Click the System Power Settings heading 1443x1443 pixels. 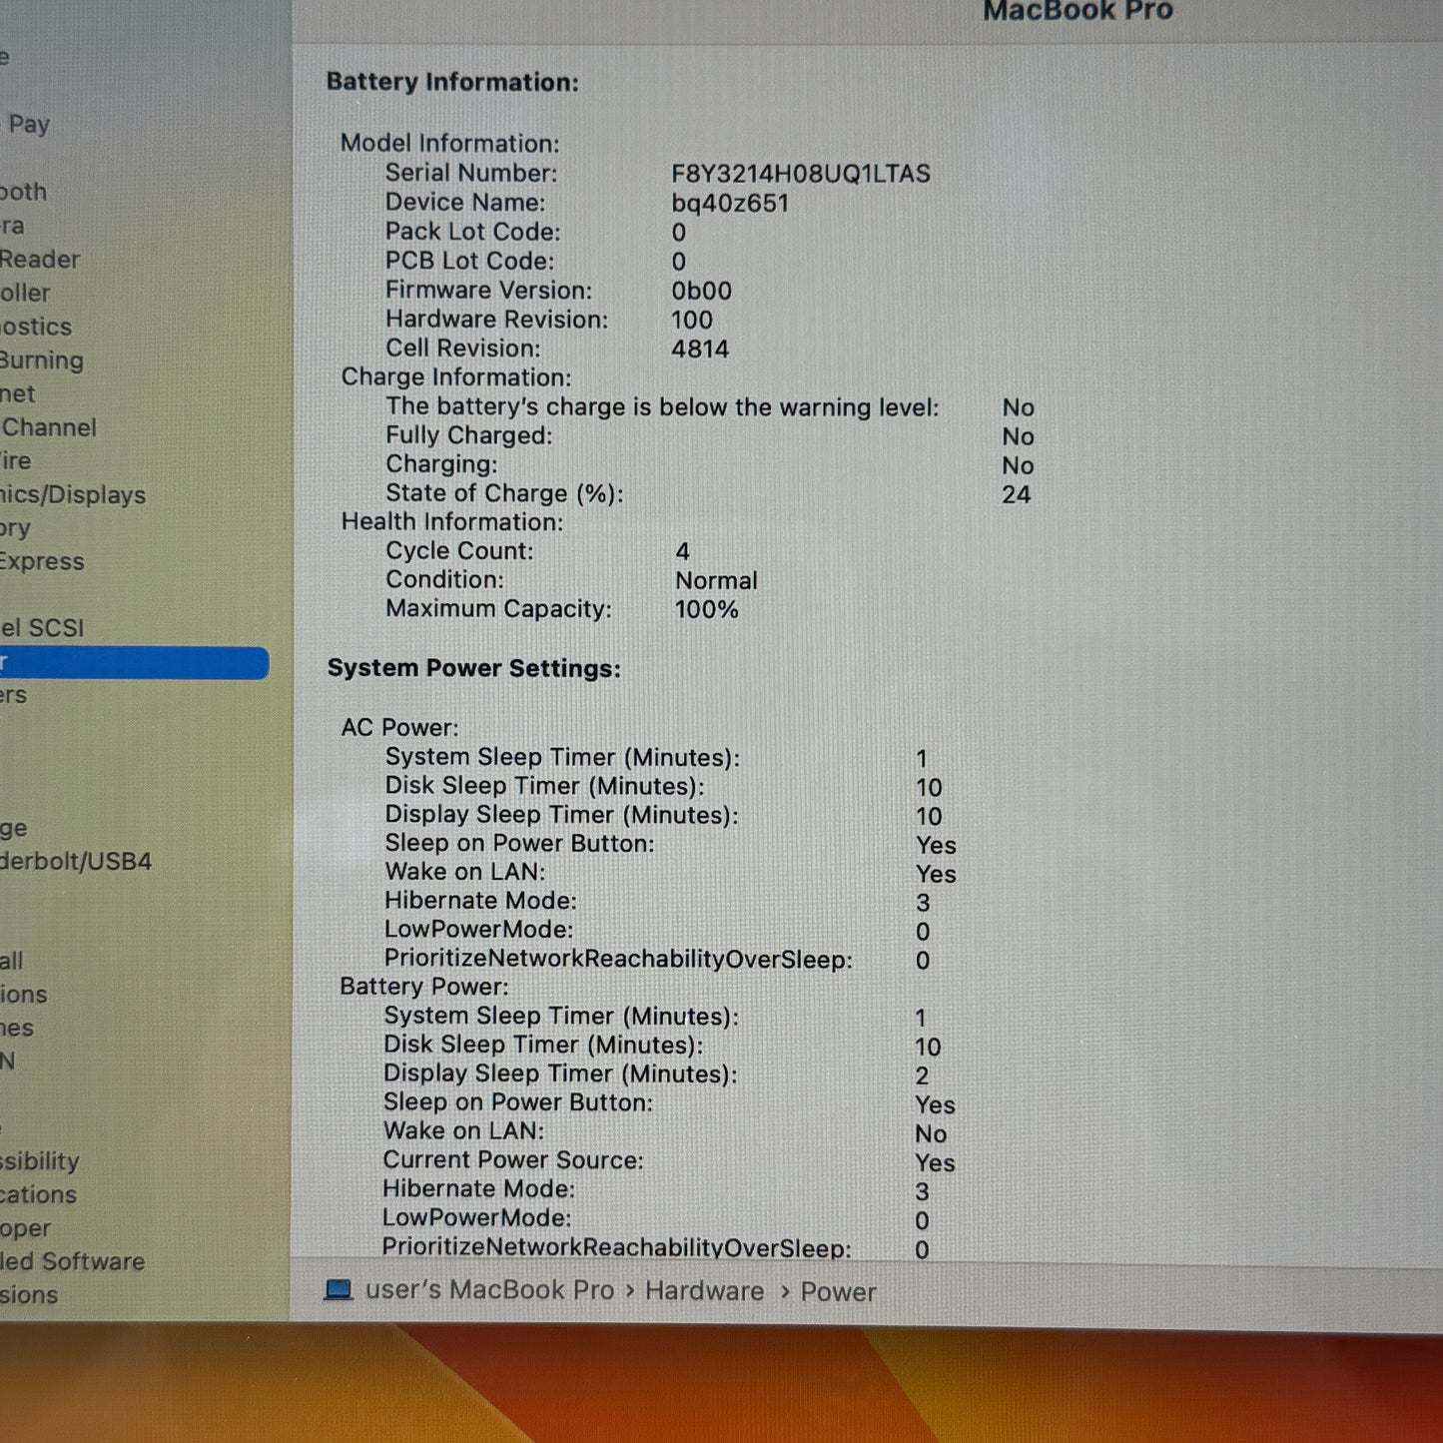click(474, 668)
